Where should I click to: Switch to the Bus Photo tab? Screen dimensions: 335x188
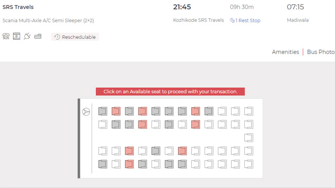point(321,52)
